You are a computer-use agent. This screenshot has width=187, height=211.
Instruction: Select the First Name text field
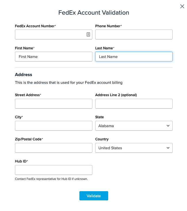(54, 57)
